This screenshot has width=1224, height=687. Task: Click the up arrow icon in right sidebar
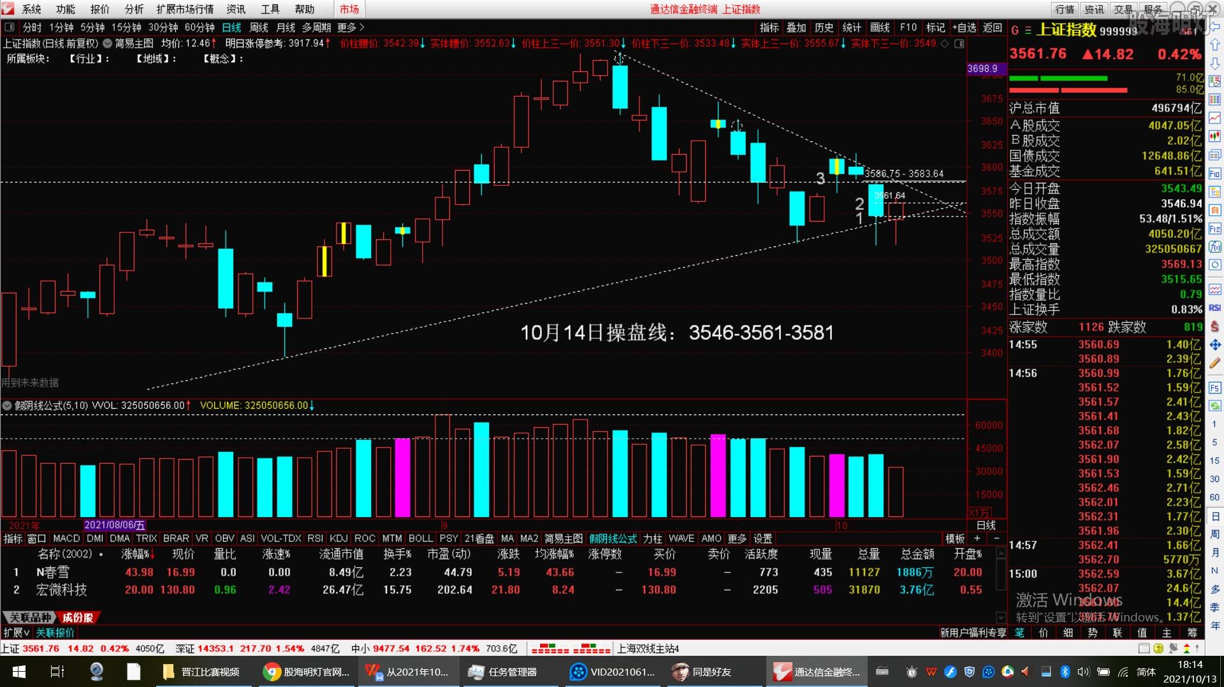pos(1214,45)
